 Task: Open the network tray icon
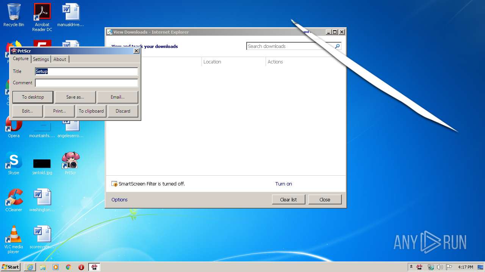tap(430, 267)
